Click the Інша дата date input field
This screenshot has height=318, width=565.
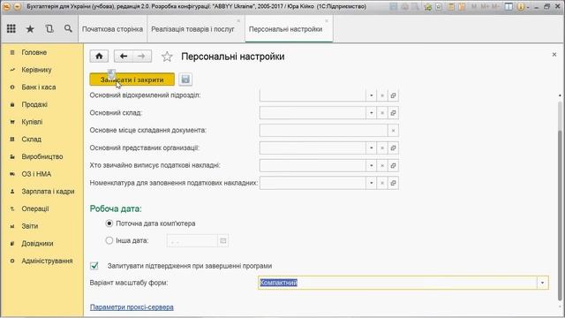click(x=192, y=240)
